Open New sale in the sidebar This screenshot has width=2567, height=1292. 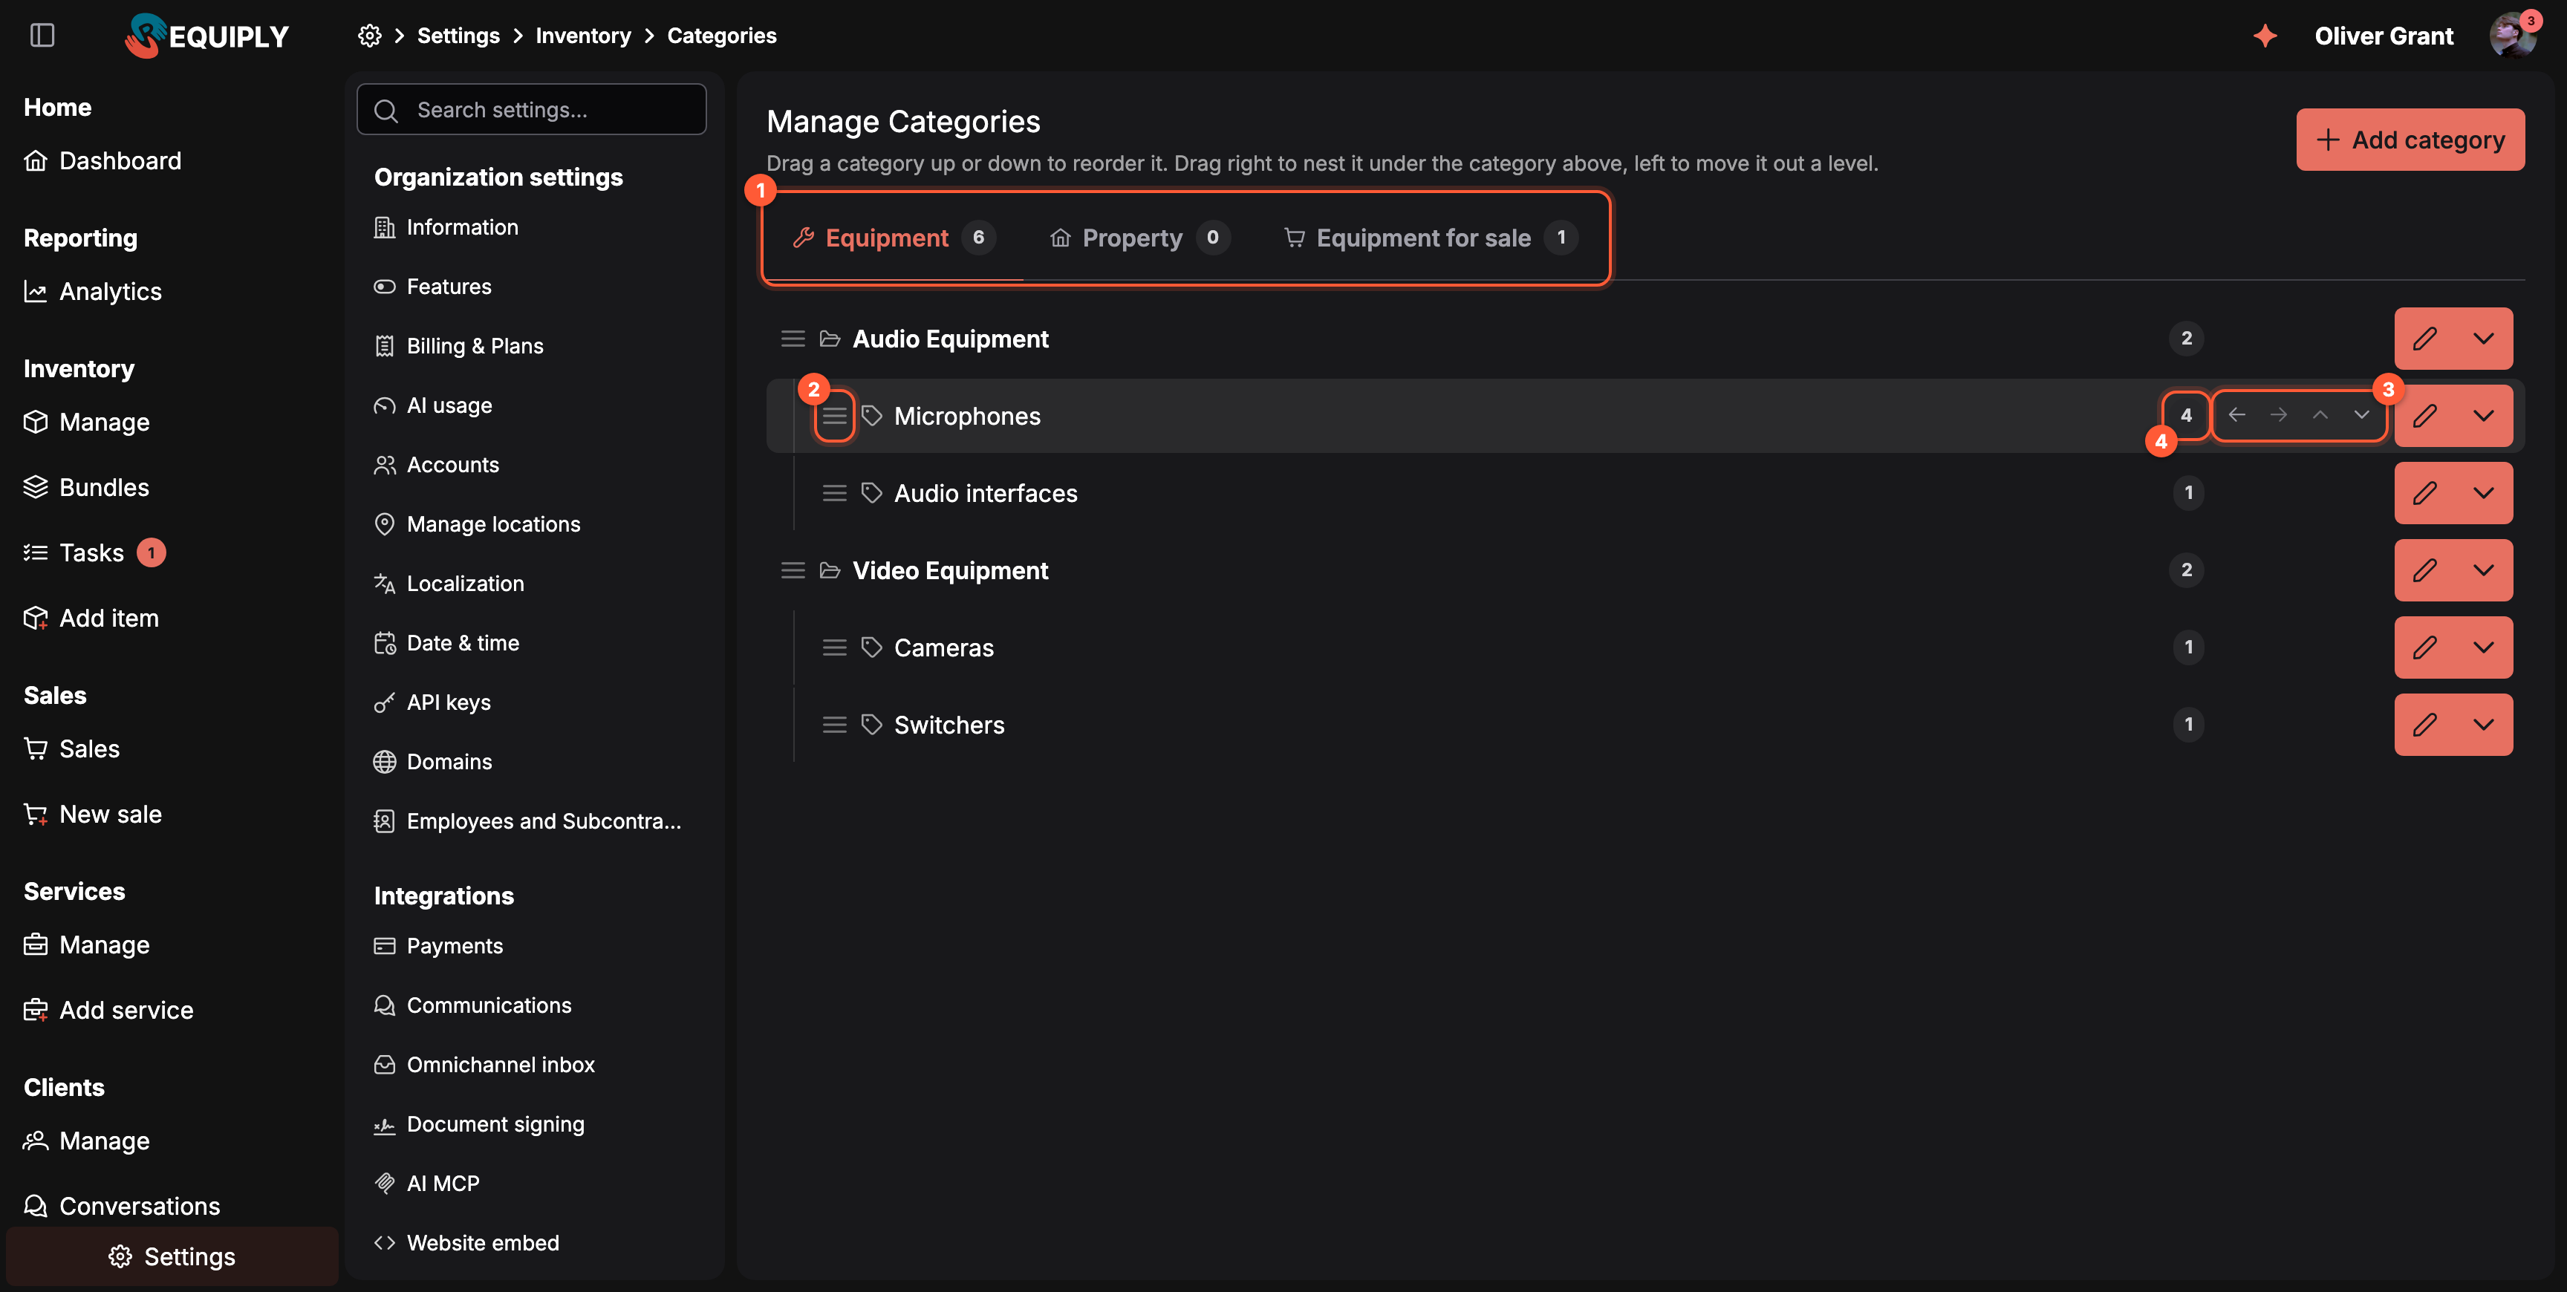(93, 814)
